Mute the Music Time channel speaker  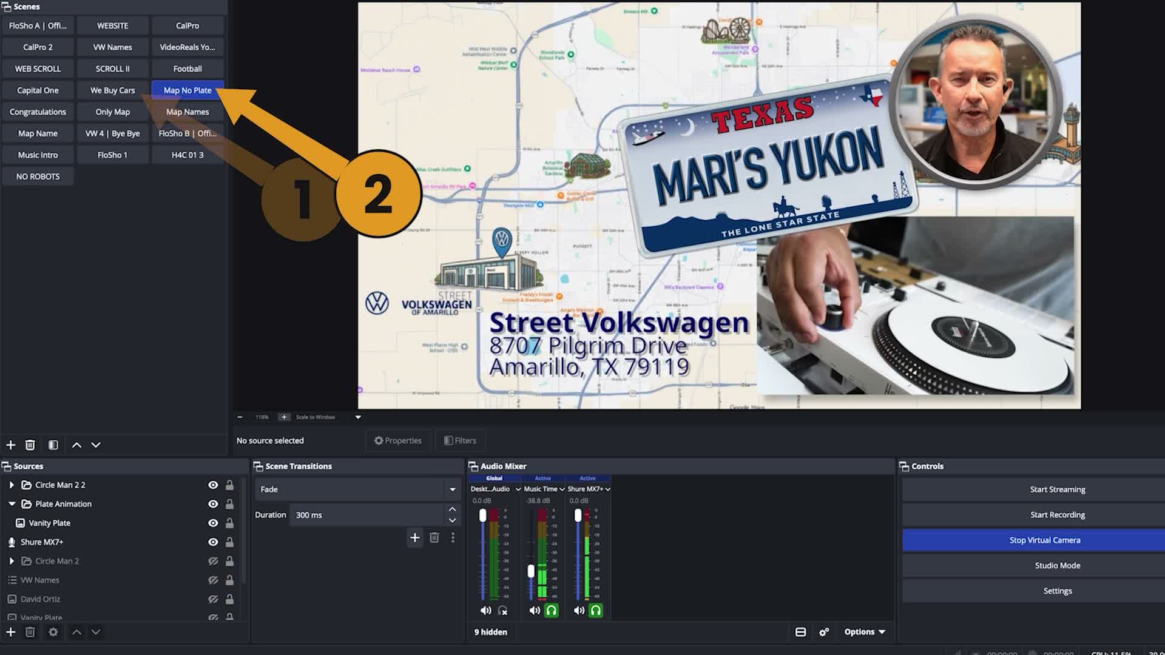point(534,611)
